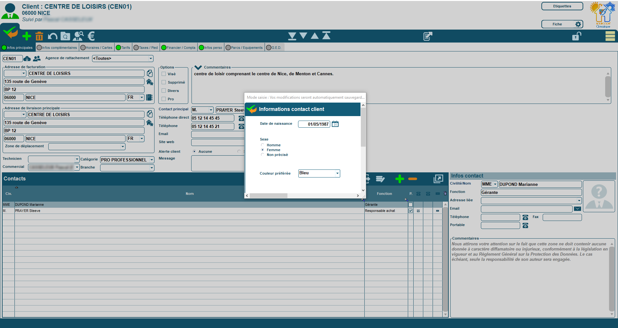Check the Supprimé option
The image size is (618, 328).
(164, 82)
